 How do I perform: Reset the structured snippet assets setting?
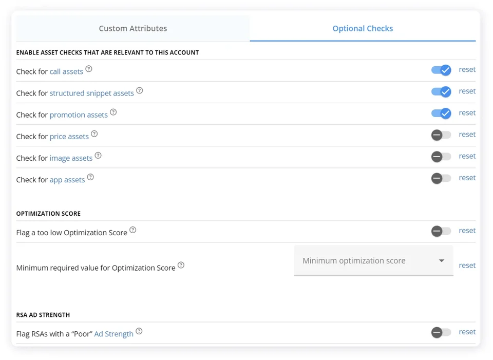point(467,91)
